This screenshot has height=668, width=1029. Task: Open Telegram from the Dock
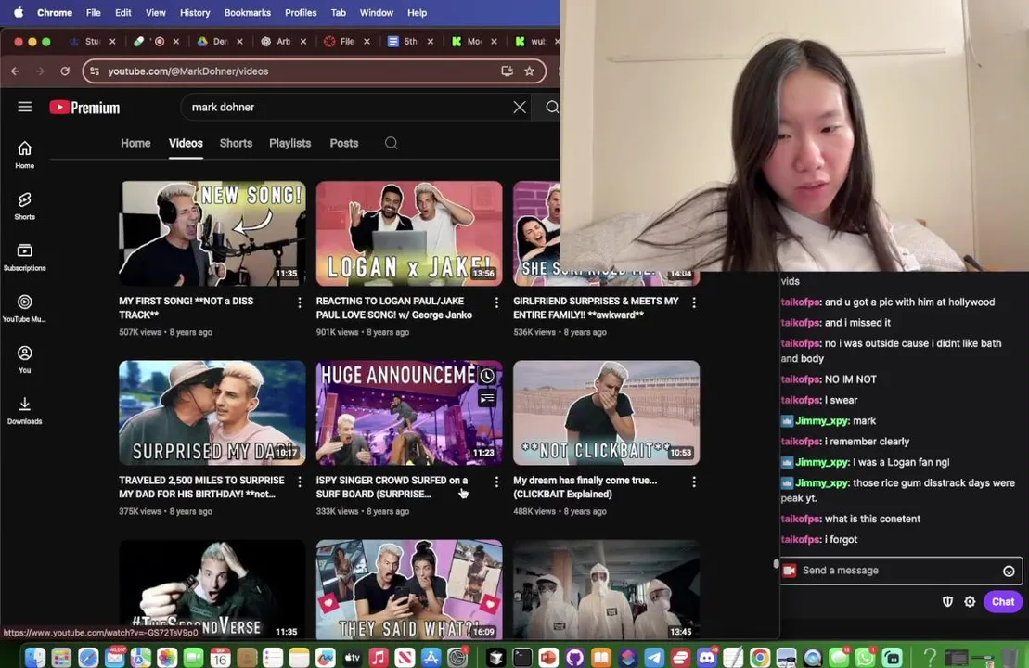point(654,657)
